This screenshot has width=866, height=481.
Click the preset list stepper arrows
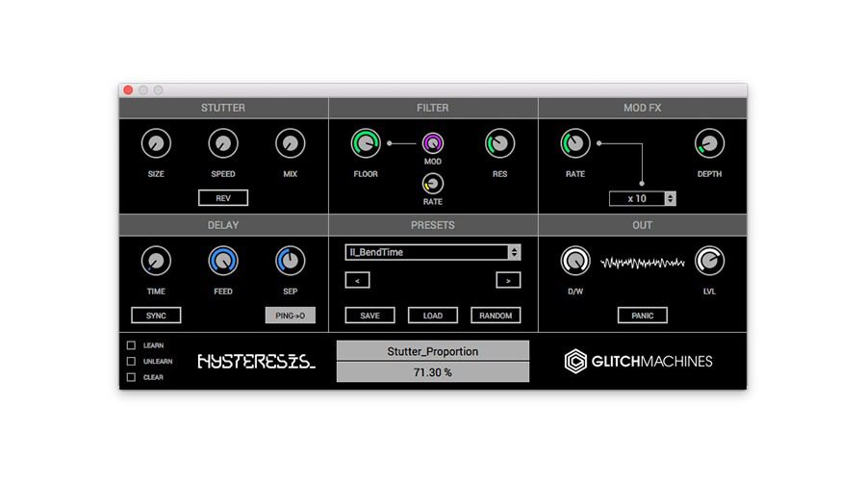click(x=514, y=252)
